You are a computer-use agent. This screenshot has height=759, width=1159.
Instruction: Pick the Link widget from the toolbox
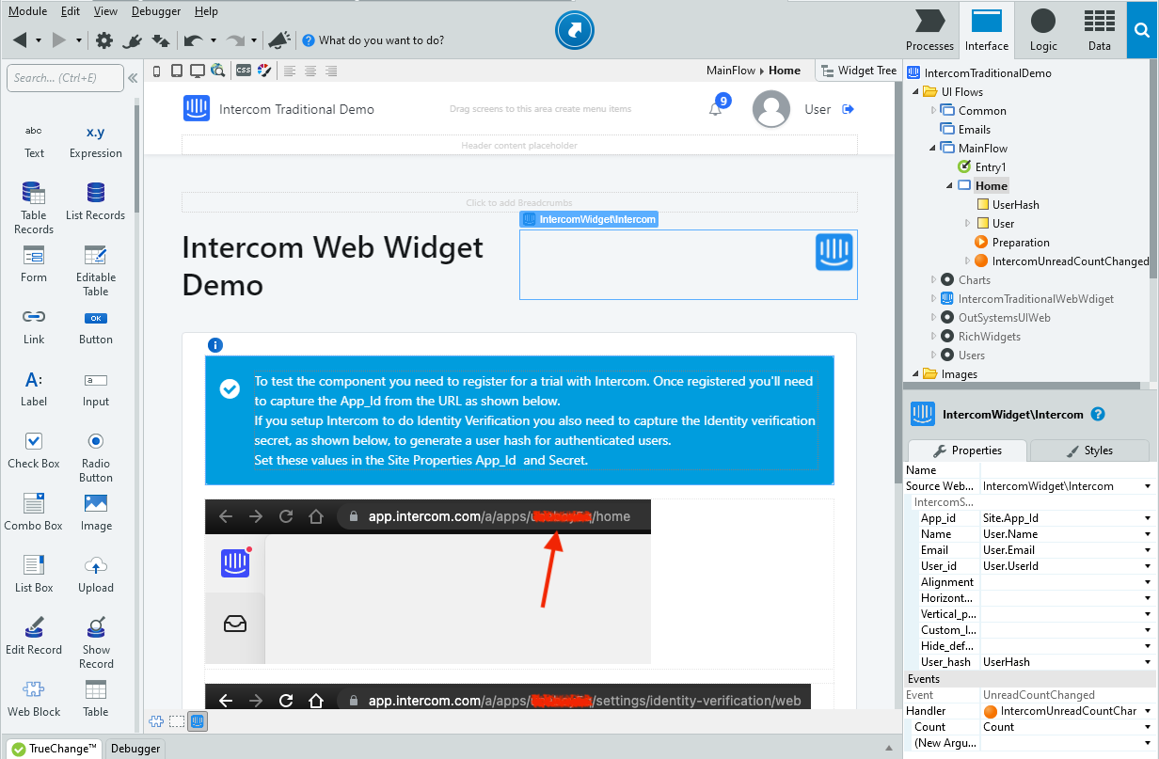[34, 327]
